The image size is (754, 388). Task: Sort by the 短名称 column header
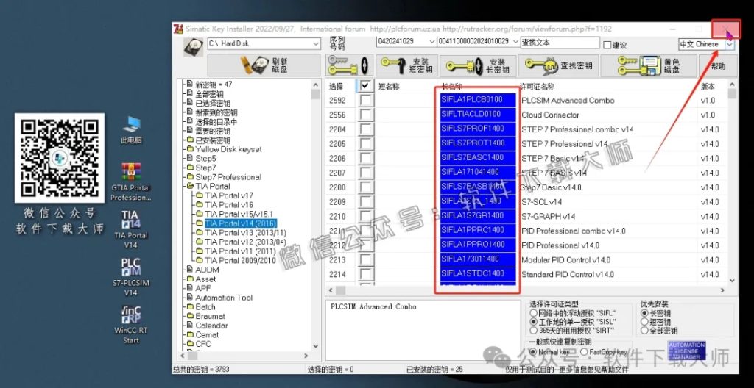pyautogui.click(x=389, y=87)
